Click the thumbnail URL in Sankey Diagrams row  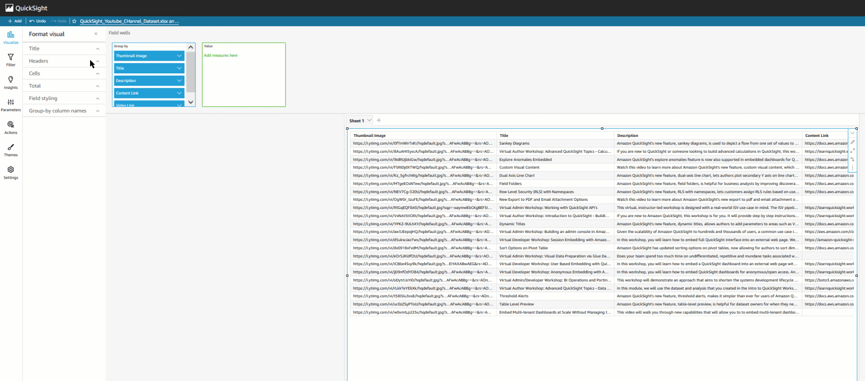pyautogui.click(x=423, y=144)
